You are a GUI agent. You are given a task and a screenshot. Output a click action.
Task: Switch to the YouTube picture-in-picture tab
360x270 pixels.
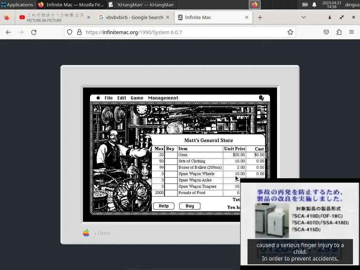pyautogui.click(x=54, y=18)
